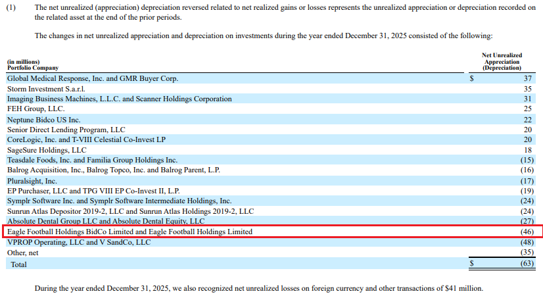The width and height of the screenshot is (543, 300).
Task: Click the value (17) for Pluralsight
Action: pos(527,181)
